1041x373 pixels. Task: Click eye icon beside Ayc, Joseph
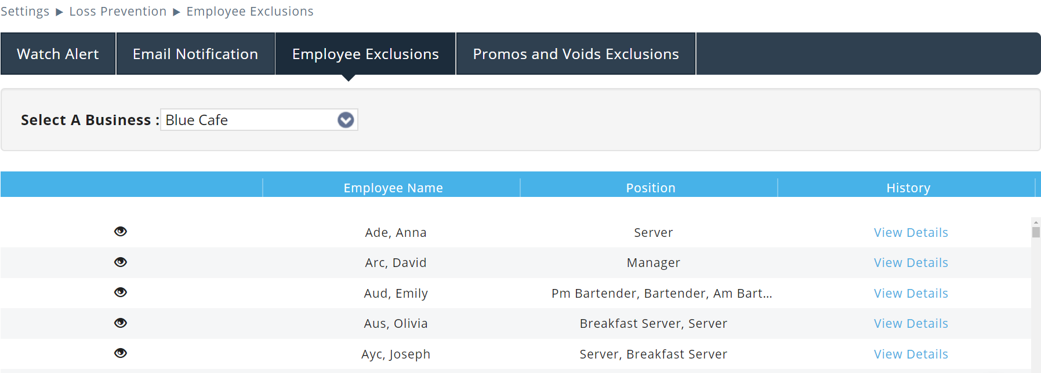[120, 353]
